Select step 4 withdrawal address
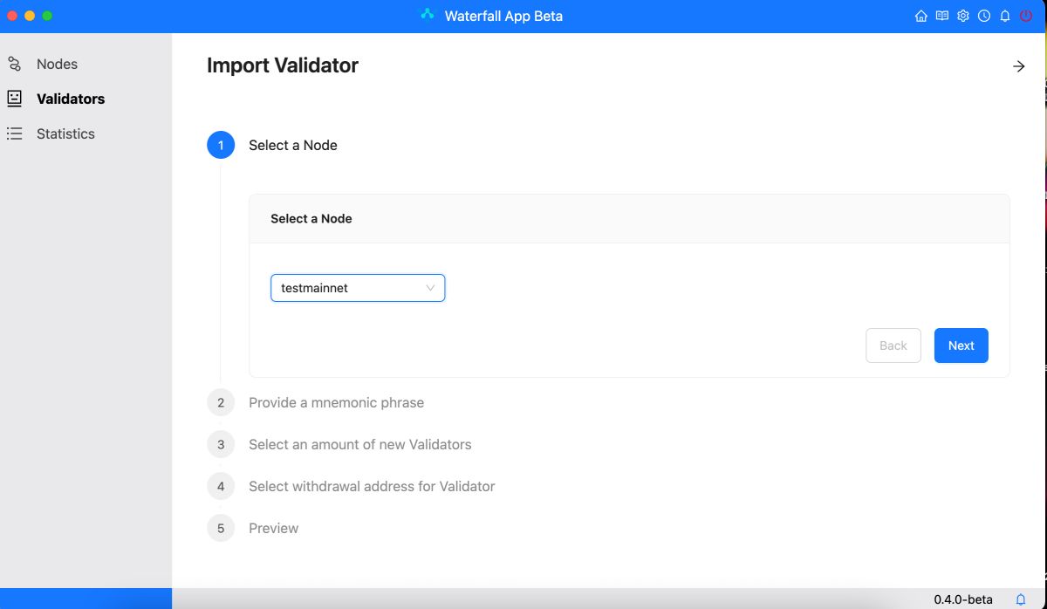This screenshot has height=609, width=1047. (x=371, y=486)
